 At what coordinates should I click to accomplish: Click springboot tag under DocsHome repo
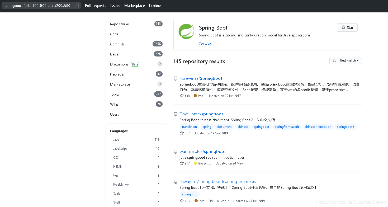262,127
